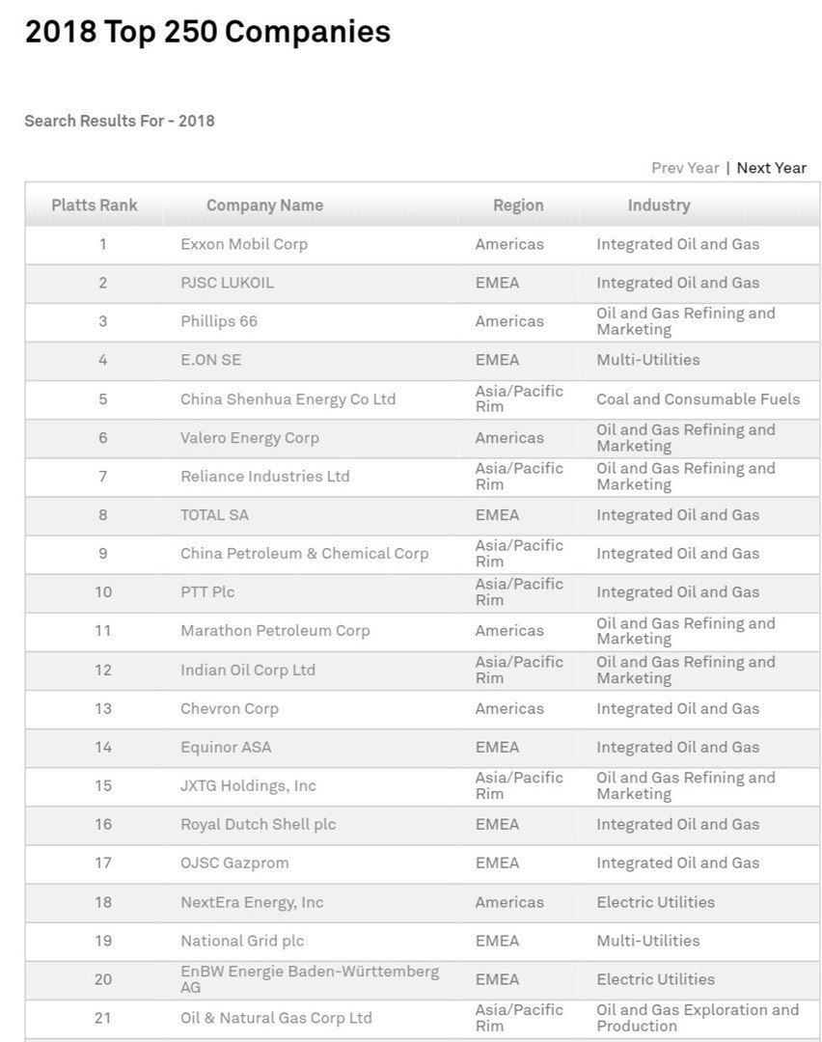This screenshot has height=1042, width=822.
Task: Click the Prev Year link
Action: (x=685, y=168)
